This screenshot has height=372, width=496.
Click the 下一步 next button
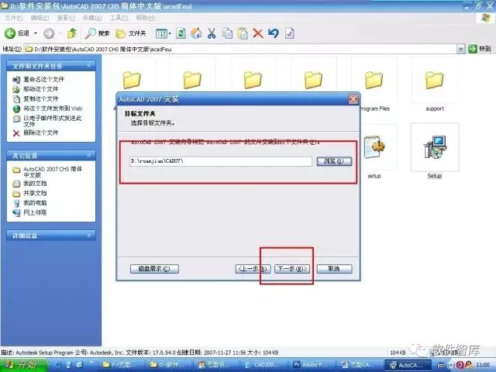291,269
